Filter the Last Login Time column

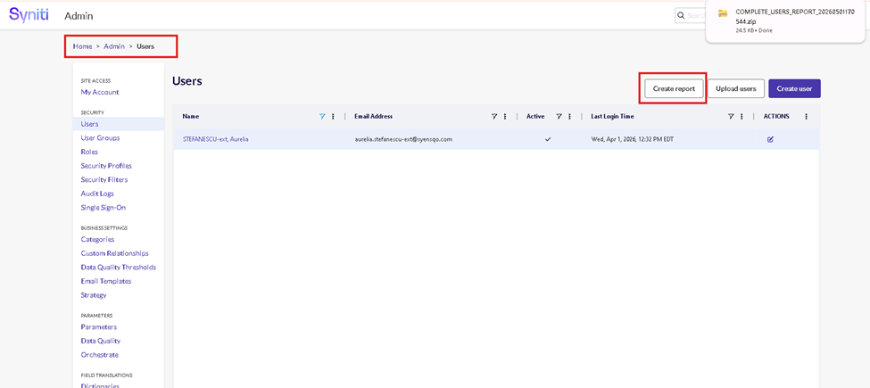[x=731, y=117]
